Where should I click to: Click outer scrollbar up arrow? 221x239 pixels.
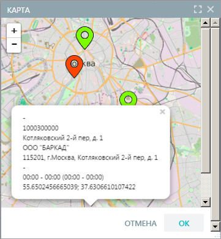tap(215, 22)
